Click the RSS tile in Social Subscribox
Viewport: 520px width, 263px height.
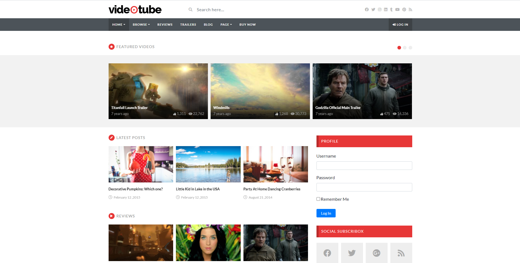(401, 253)
